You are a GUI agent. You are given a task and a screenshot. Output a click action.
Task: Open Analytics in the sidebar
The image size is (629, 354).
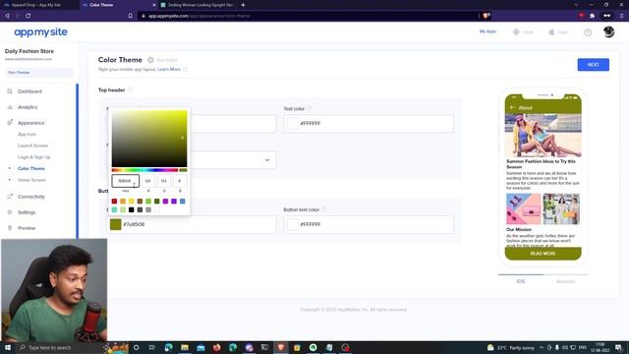point(28,107)
